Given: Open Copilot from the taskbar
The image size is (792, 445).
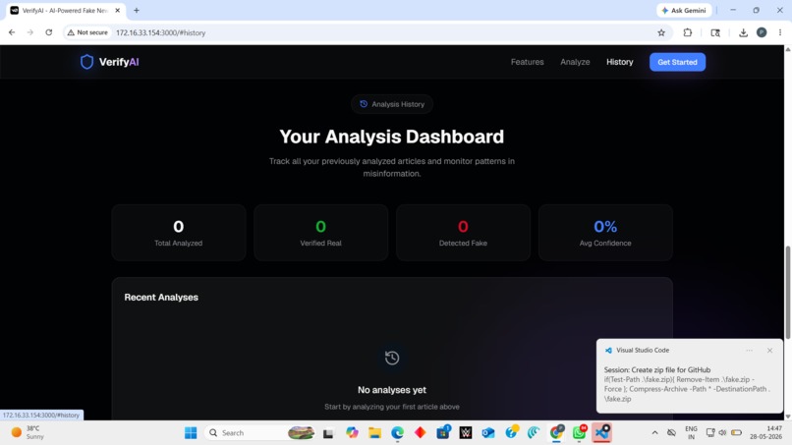Looking at the screenshot, I should [352, 433].
